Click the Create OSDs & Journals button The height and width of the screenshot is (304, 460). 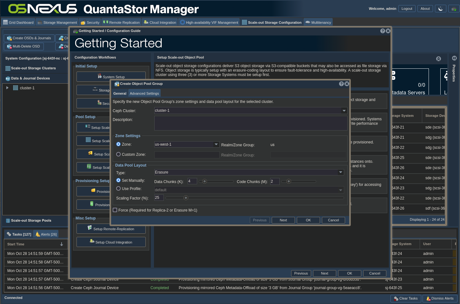coord(29,38)
